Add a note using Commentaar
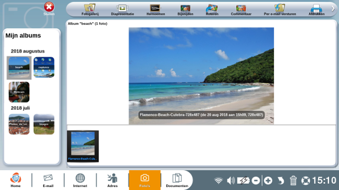Image resolution: width=339 pixels, height=190 pixels. [241, 10]
